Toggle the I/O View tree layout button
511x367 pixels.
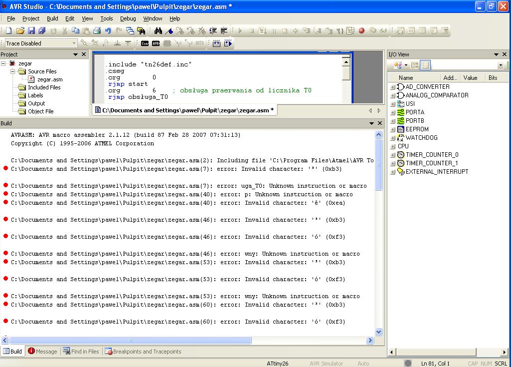(415, 65)
